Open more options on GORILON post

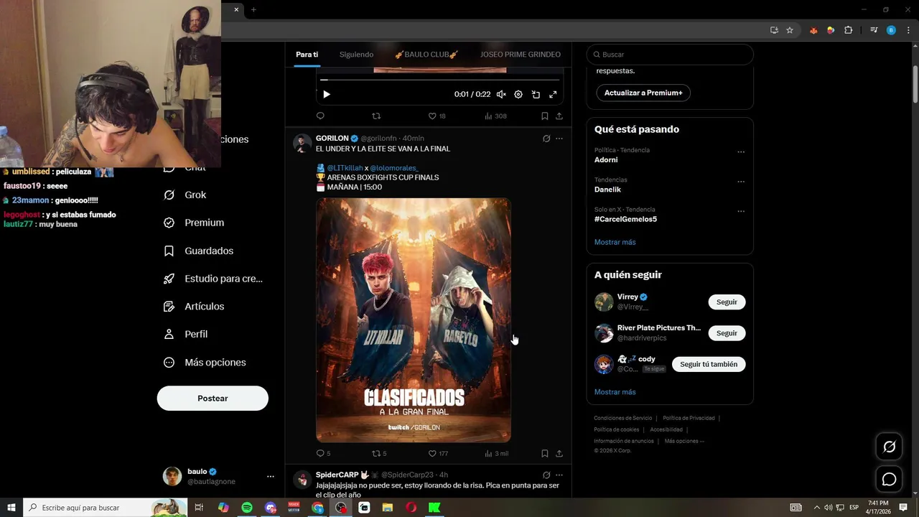click(559, 139)
